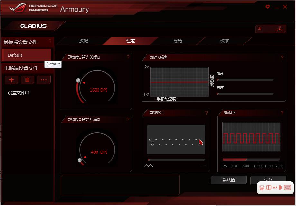Open the 校准 tab

click(x=224, y=41)
